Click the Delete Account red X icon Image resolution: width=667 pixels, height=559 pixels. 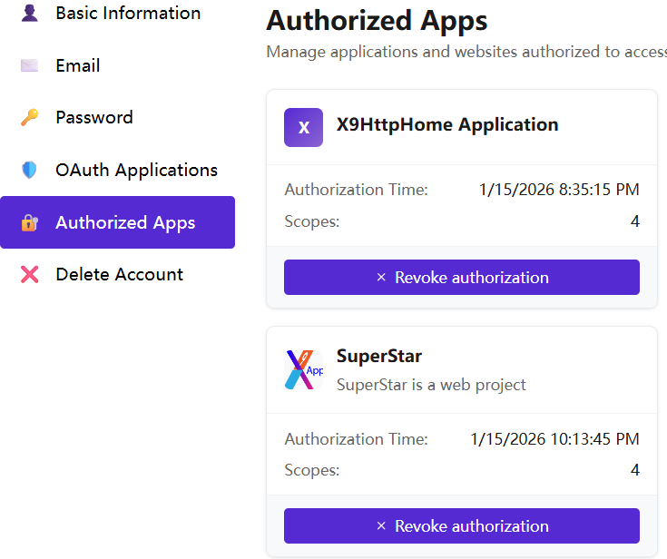tap(29, 274)
